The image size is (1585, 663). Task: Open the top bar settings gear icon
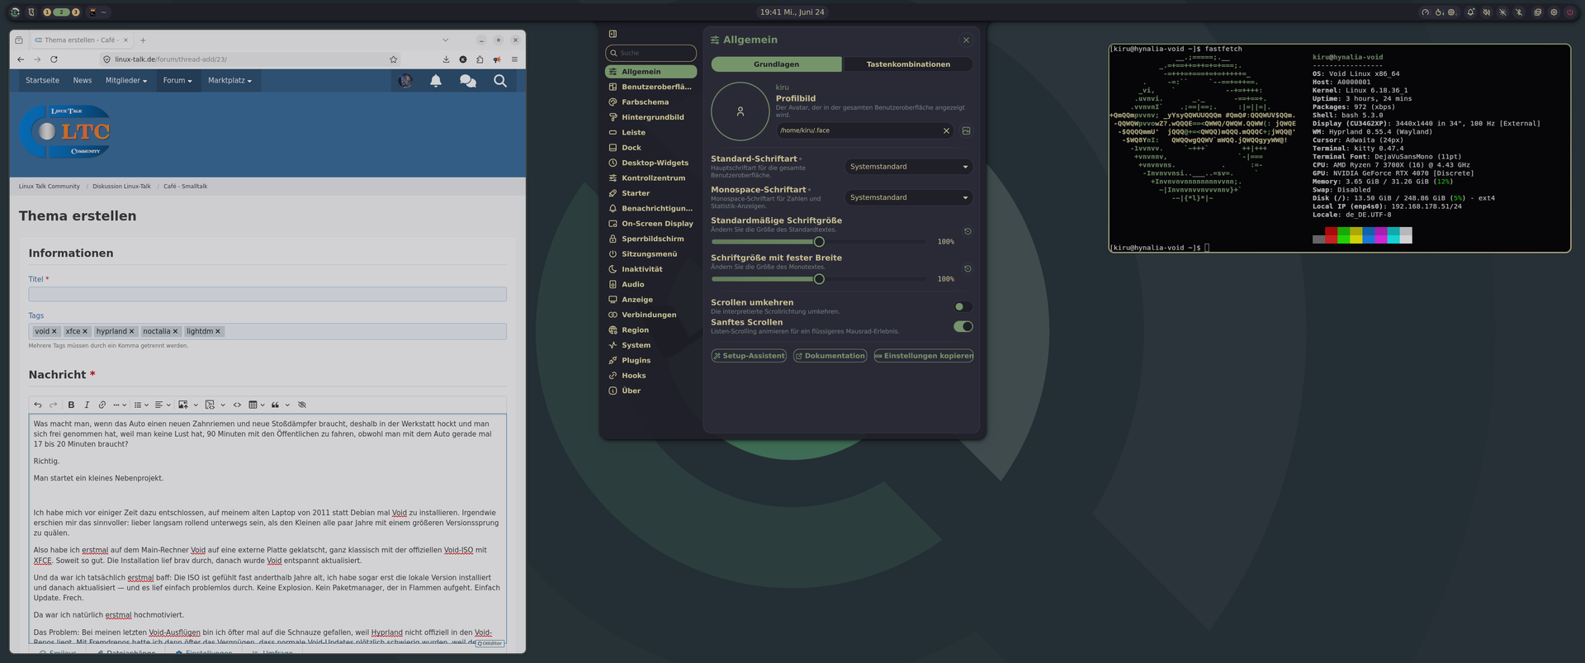(x=1554, y=12)
